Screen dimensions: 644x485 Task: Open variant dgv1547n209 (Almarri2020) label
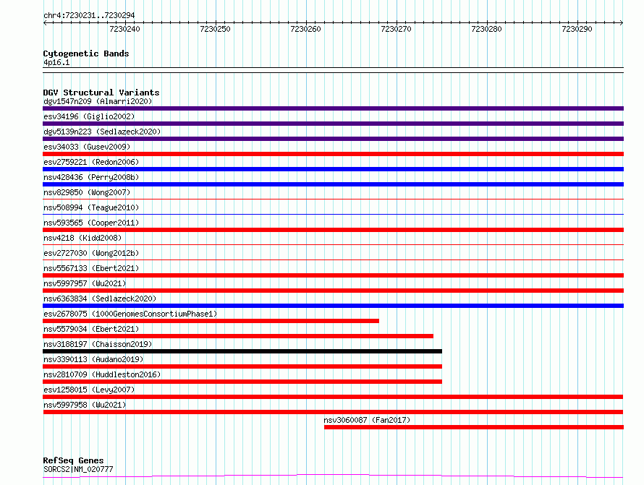(x=98, y=101)
